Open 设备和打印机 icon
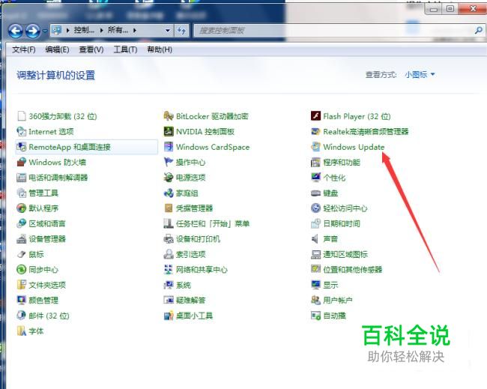The width and height of the screenshot is (487, 389). (x=169, y=239)
